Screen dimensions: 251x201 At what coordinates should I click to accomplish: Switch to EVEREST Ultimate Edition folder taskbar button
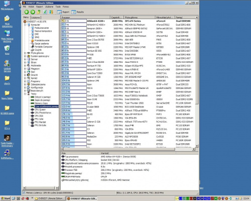[50, 198]
